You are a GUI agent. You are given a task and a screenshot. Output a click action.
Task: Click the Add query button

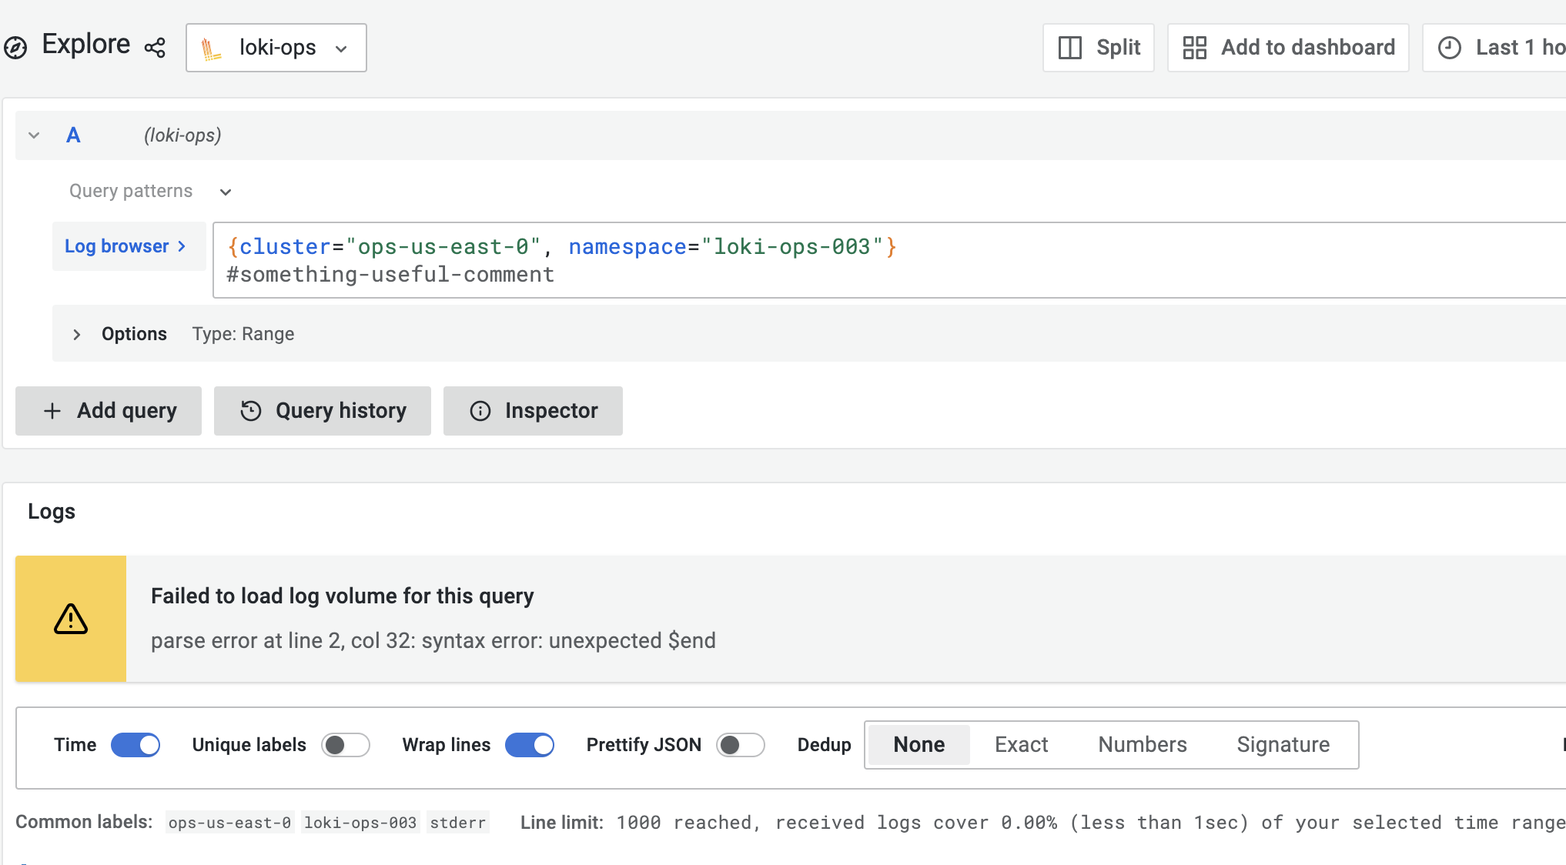(108, 410)
